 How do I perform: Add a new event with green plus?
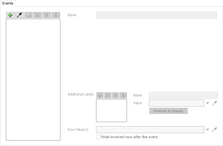point(10,15)
